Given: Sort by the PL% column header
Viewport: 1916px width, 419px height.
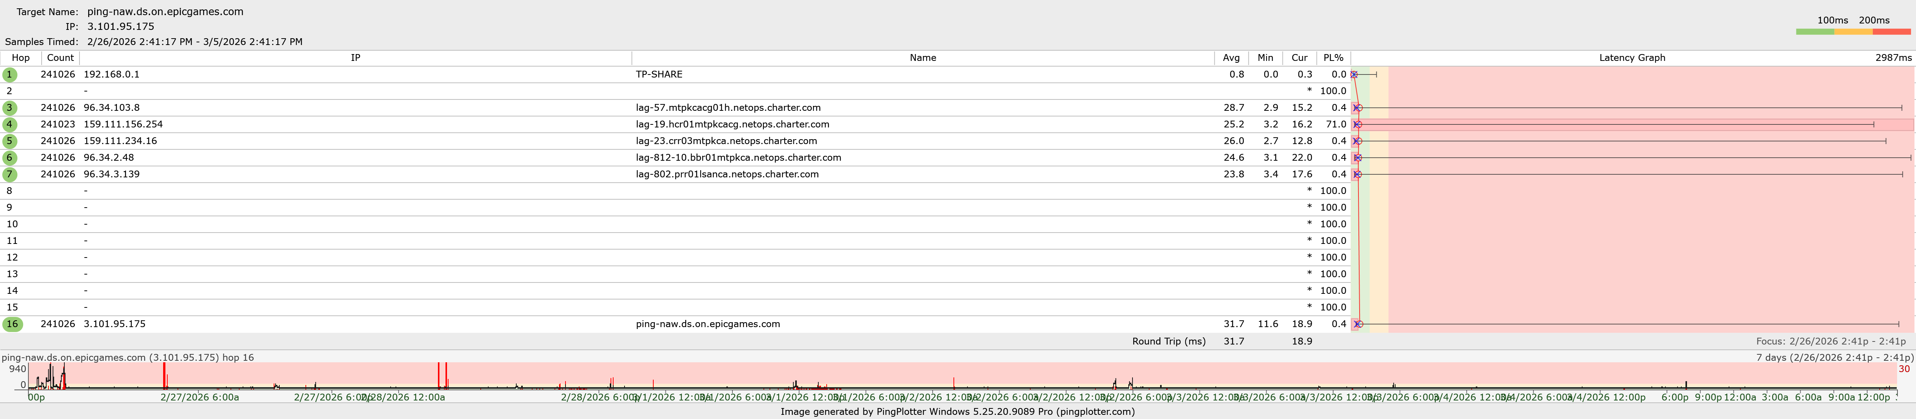Looking at the screenshot, I should (1333, 58).
